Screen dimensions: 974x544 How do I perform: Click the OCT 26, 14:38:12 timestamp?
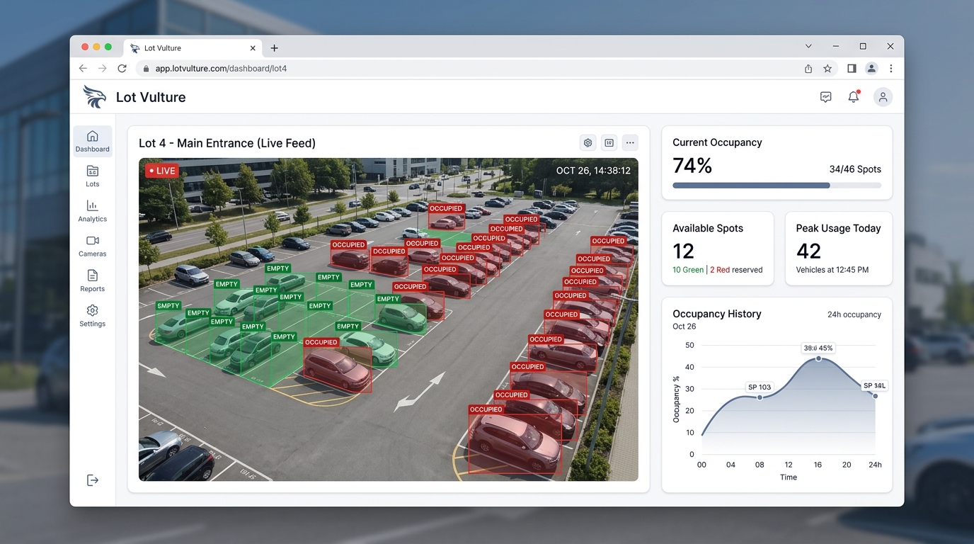click(x=593, y=171)
